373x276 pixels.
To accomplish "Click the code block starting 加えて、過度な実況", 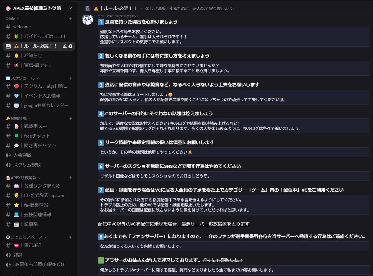I will (x=234, y=126).
